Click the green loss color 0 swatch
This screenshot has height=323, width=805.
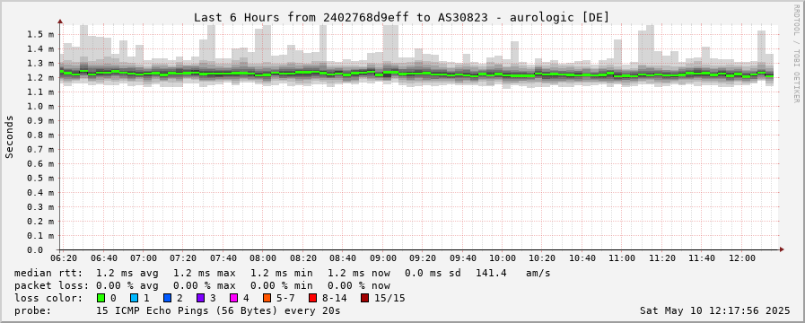[101, 298]
